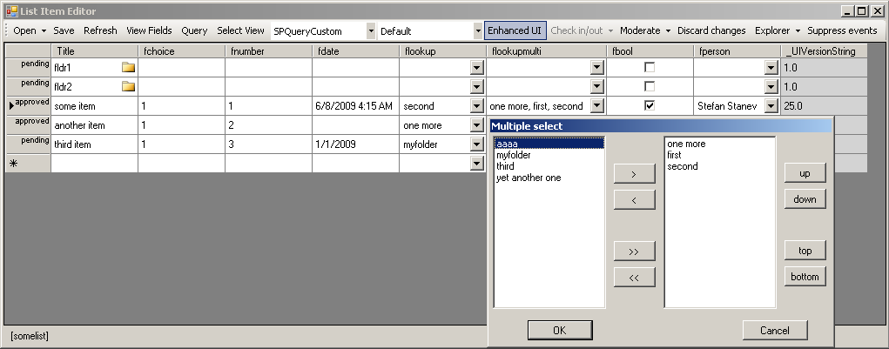Click the top button
This screenshot has height=349, width=889.
(x=805, y=251)
